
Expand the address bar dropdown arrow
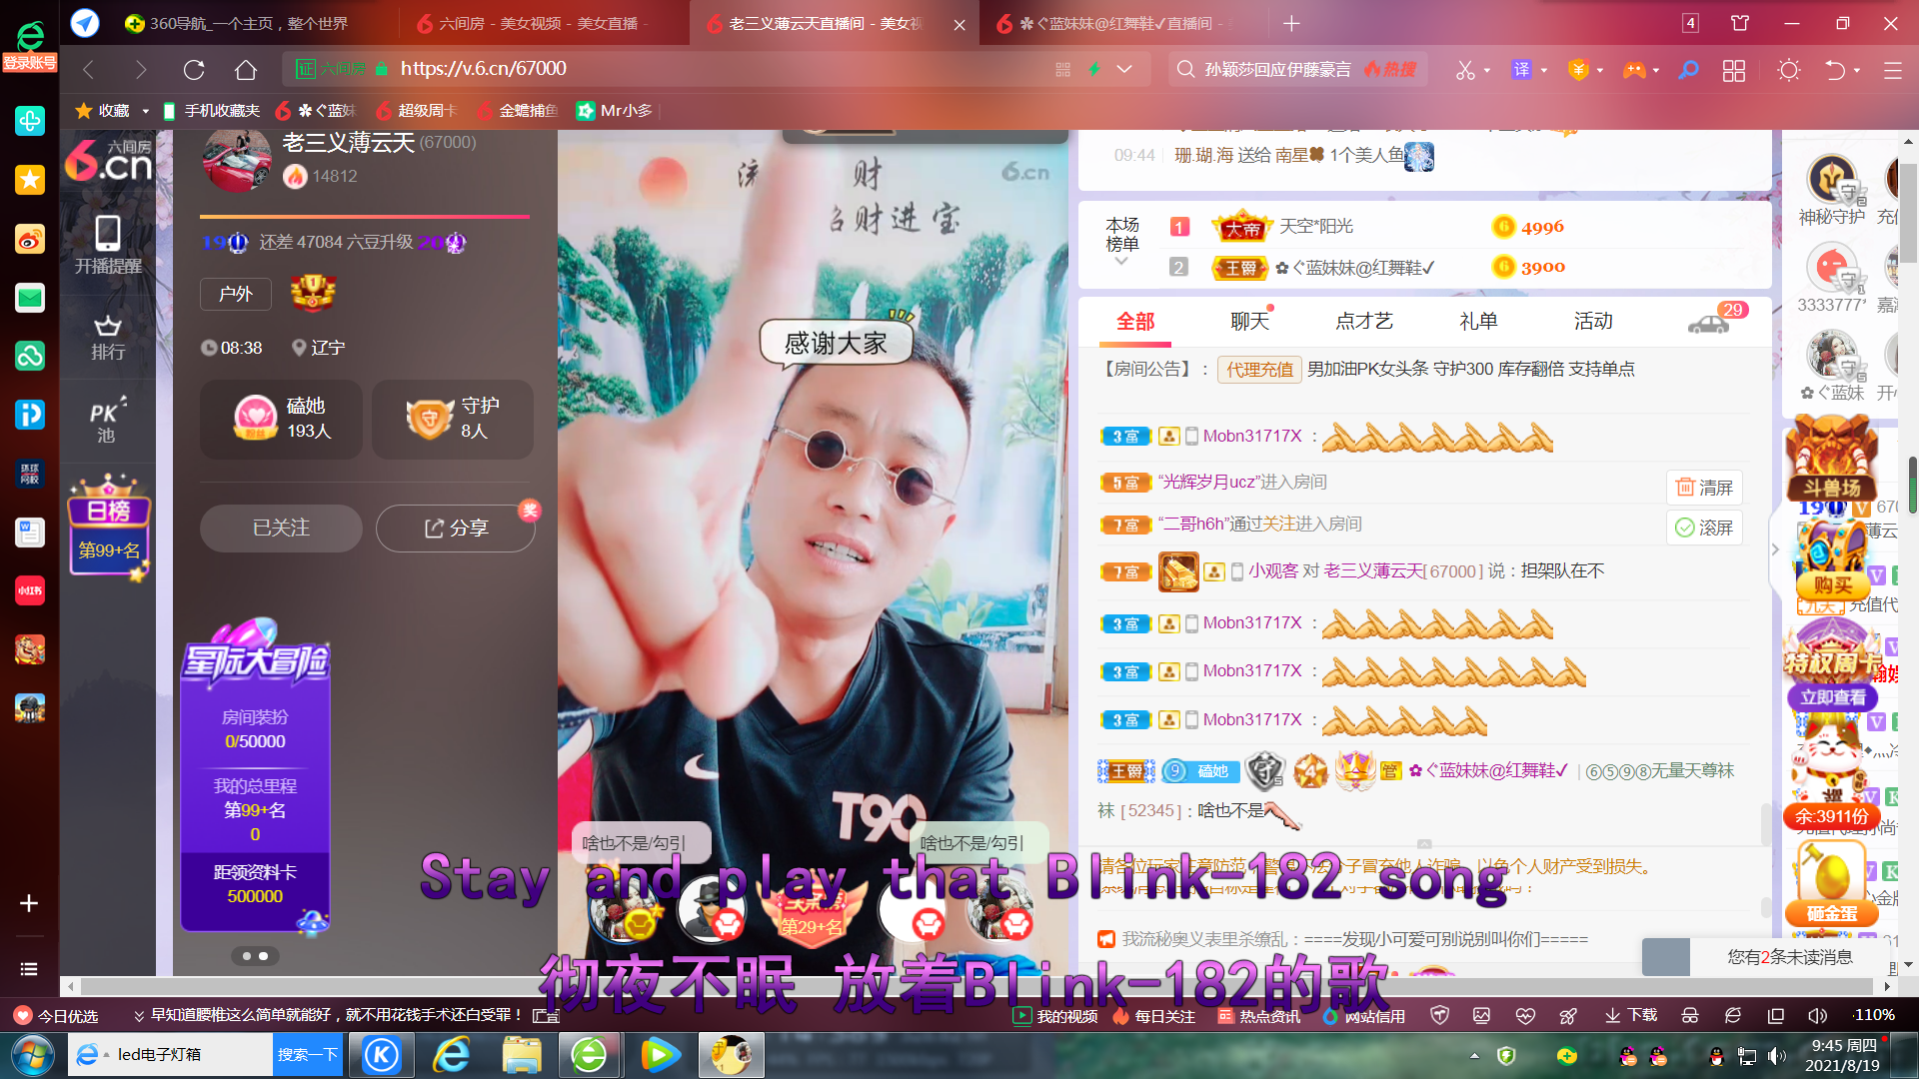tap(1124, 69)
